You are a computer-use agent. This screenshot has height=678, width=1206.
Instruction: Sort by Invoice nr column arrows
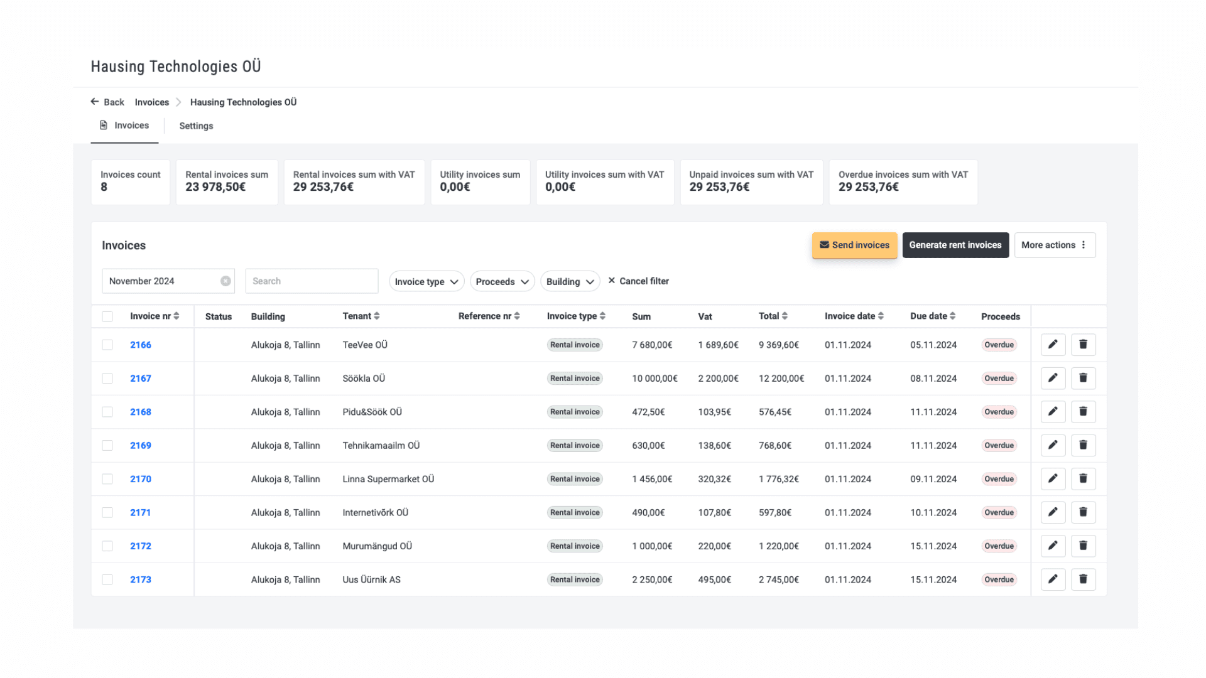coord(177,316)
